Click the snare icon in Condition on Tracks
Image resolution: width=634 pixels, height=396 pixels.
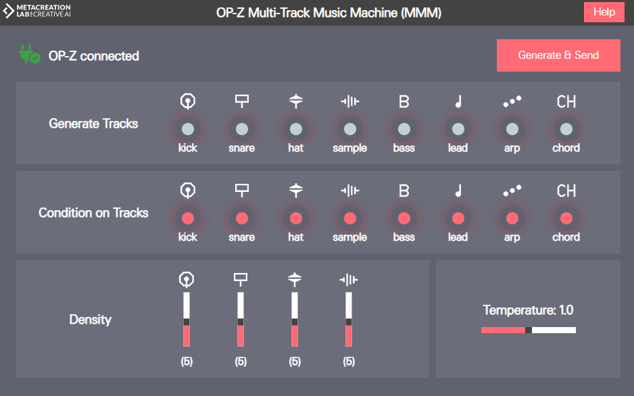click(x=242, y=191)
